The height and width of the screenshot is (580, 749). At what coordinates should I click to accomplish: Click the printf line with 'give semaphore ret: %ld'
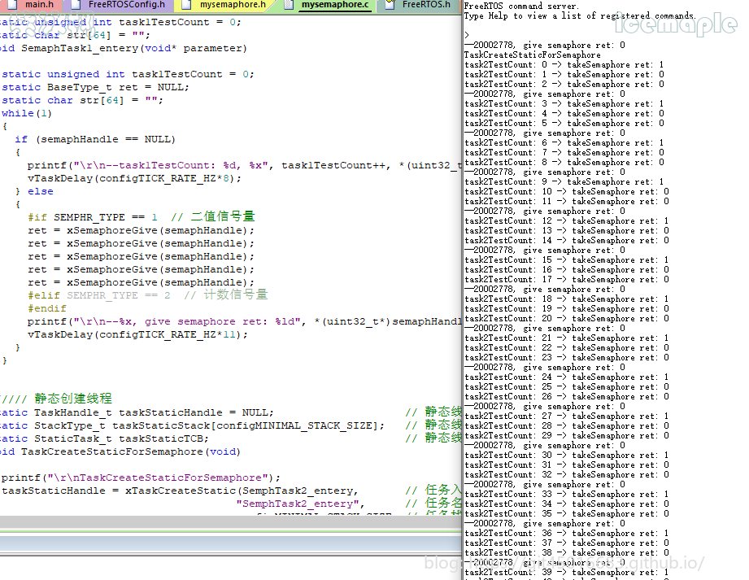[245, 321]
